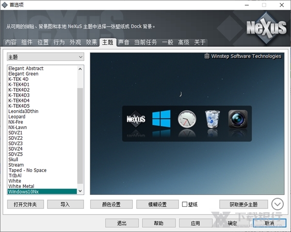291x232 pixels.
Task: Switch to the 外观 tab
Action: click(x=75, y=43)
